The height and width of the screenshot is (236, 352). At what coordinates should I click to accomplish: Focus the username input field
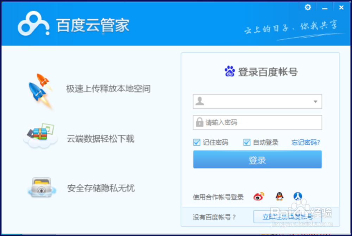click(257, 101)
